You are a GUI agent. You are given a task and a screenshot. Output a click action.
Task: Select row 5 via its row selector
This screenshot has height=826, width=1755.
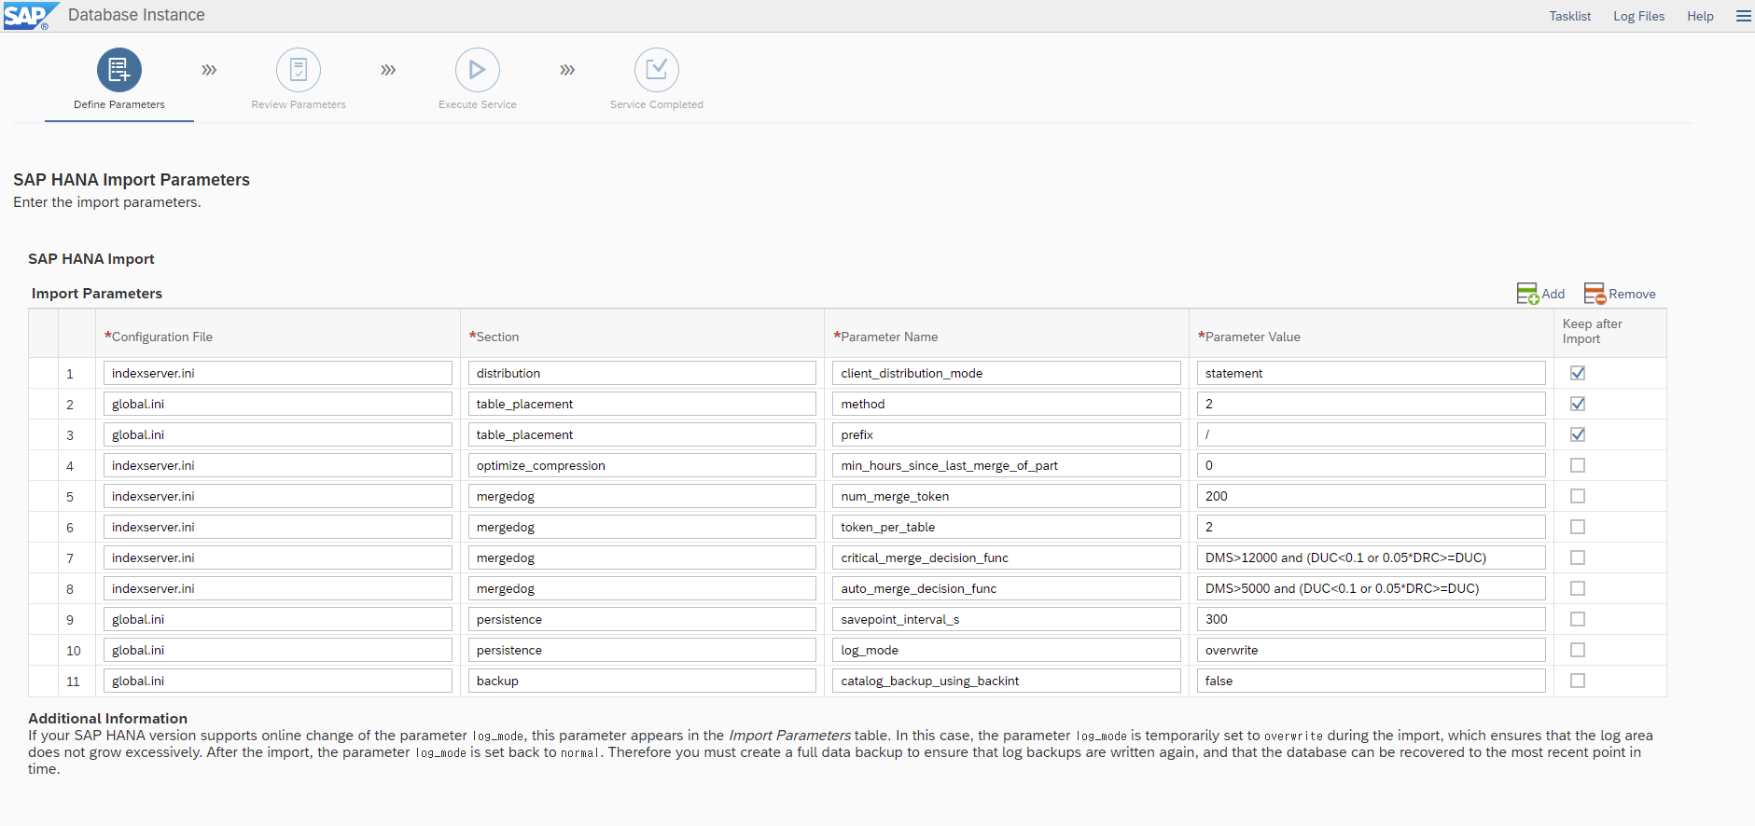(x=43, y=496)
